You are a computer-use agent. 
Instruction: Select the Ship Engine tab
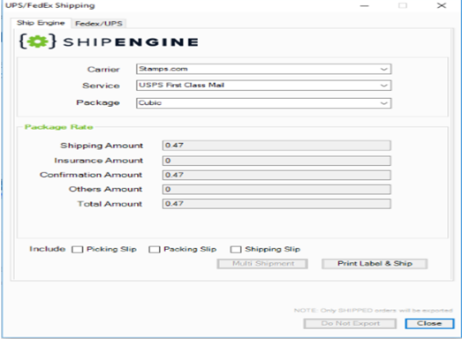(x=41, y=23)
